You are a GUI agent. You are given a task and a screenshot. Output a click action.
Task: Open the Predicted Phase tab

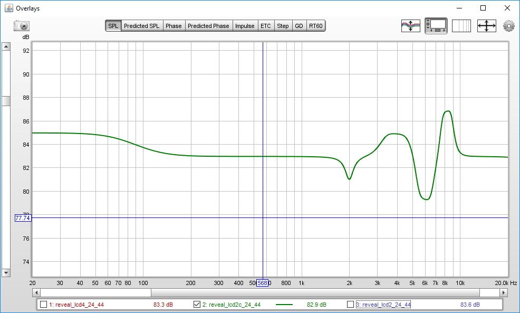(208, 26)
